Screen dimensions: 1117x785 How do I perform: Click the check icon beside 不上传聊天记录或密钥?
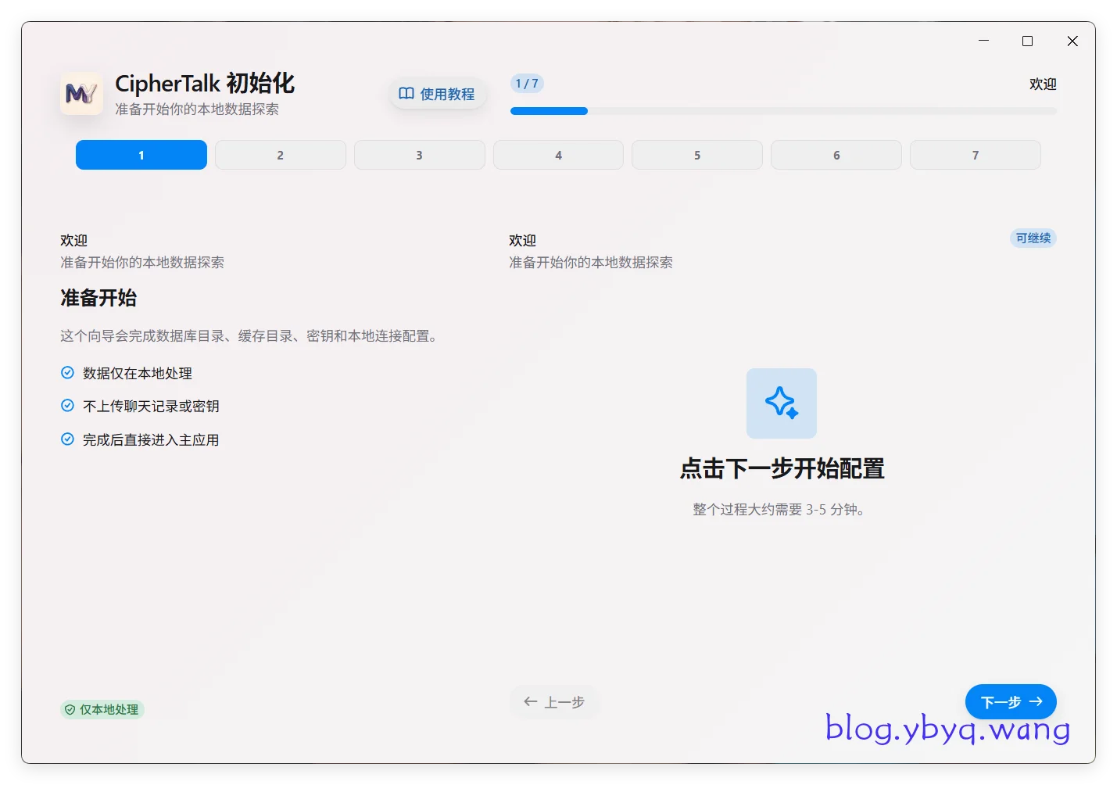tap(67, 405)
